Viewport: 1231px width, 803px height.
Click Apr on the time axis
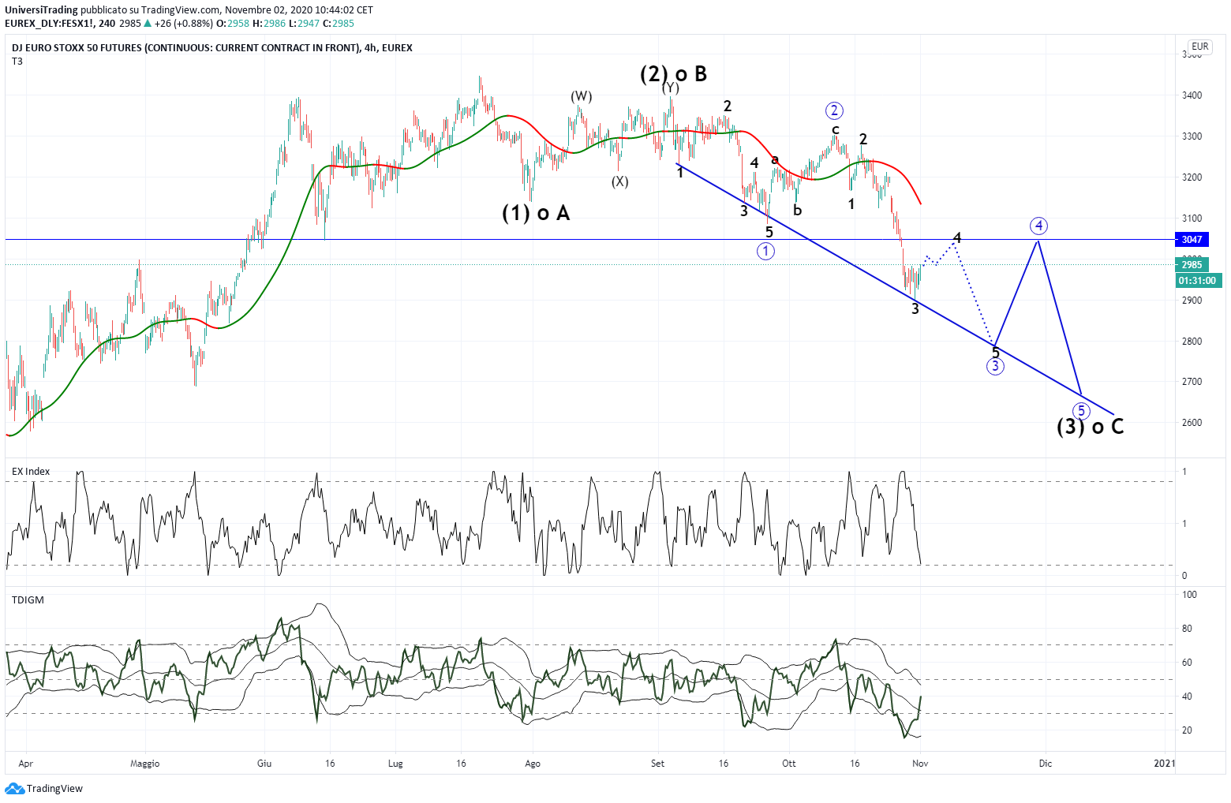click(x=25, y=764)
